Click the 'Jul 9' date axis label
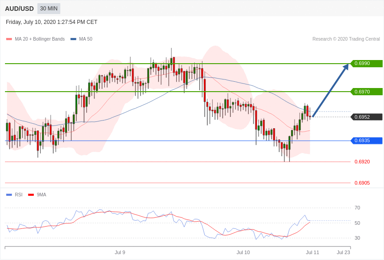The height and width of the screenshot is (260, 384). click(x=120, y=252)
